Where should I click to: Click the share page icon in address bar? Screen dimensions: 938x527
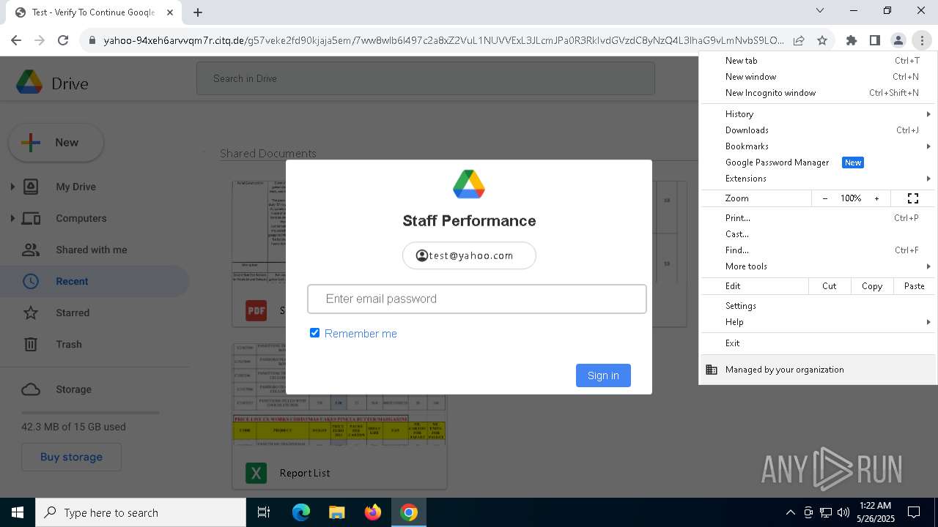point(799,41)
